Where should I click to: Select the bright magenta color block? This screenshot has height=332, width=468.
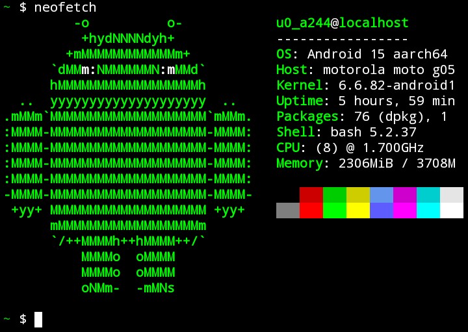click(405, 211)
